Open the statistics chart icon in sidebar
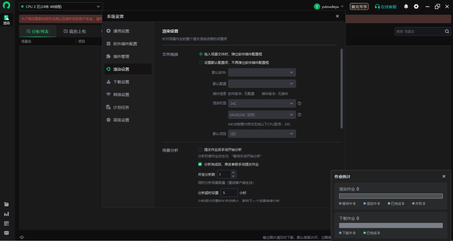Image resolution: width=453 pixels, height=241 pixels. (6, 214)
